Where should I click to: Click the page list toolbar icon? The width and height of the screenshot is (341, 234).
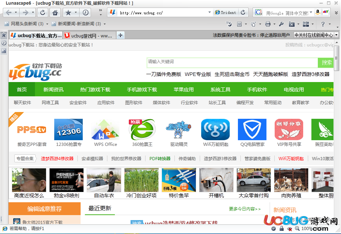[239, 24]
